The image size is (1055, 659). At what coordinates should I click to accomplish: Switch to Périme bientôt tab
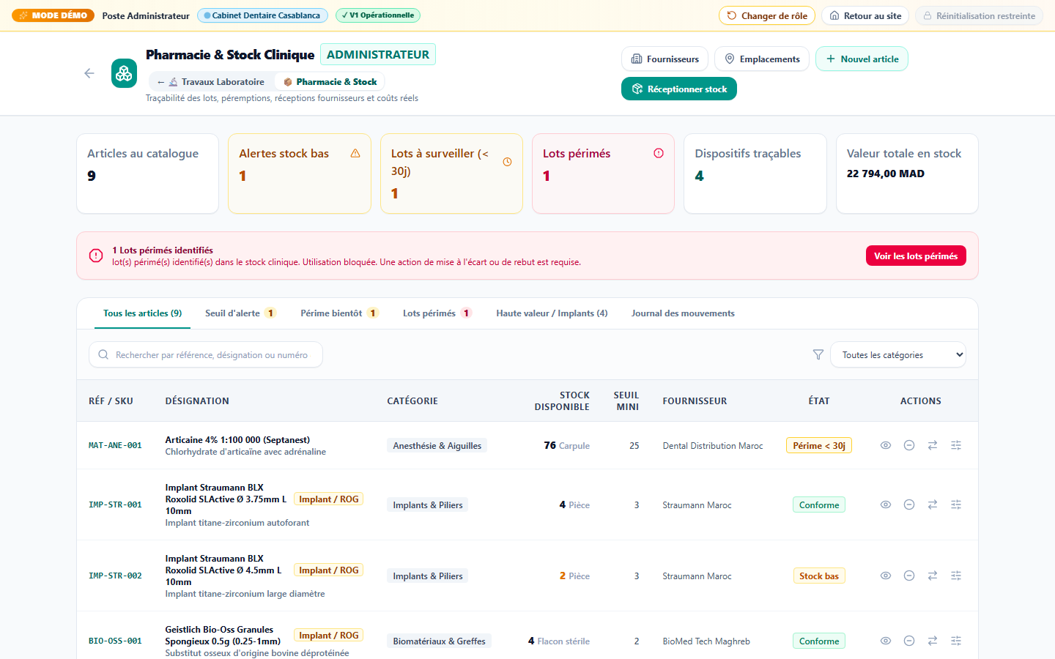339,313
